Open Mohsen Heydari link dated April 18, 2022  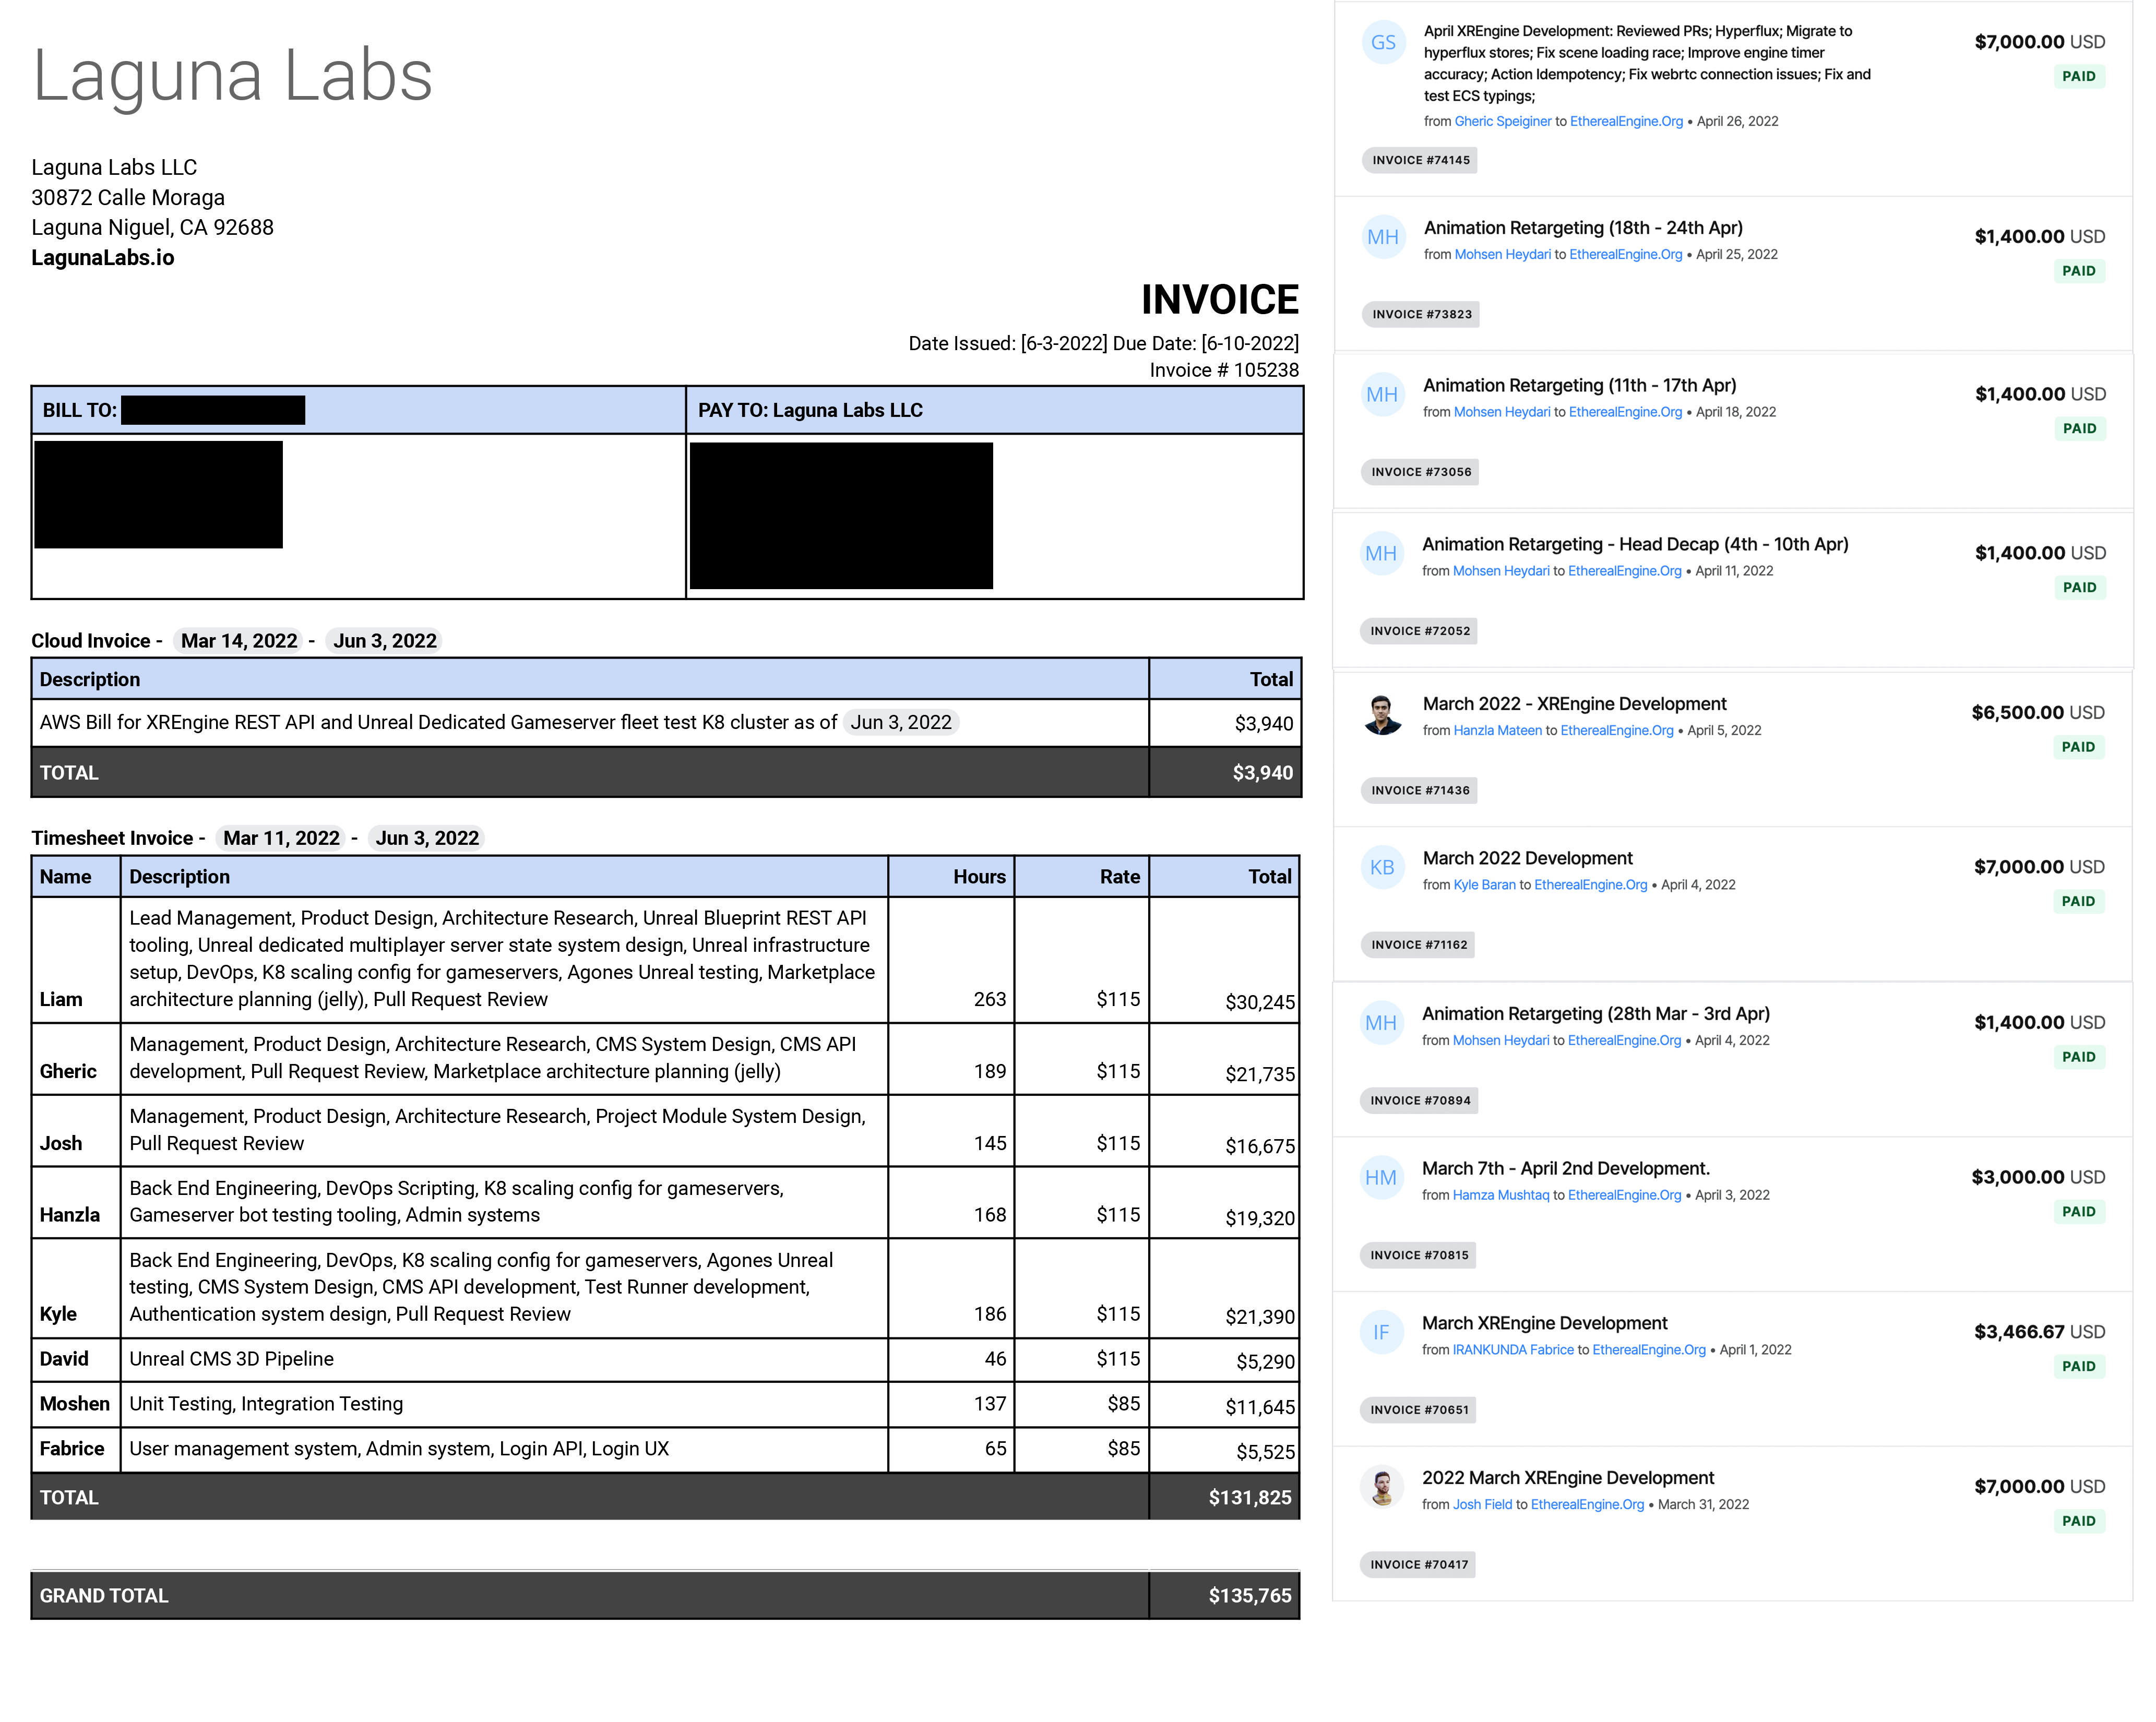1502,412
